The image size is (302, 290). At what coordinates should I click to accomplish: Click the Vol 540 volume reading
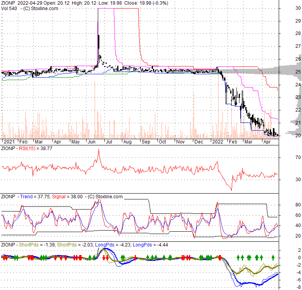(x=9, y=9)
